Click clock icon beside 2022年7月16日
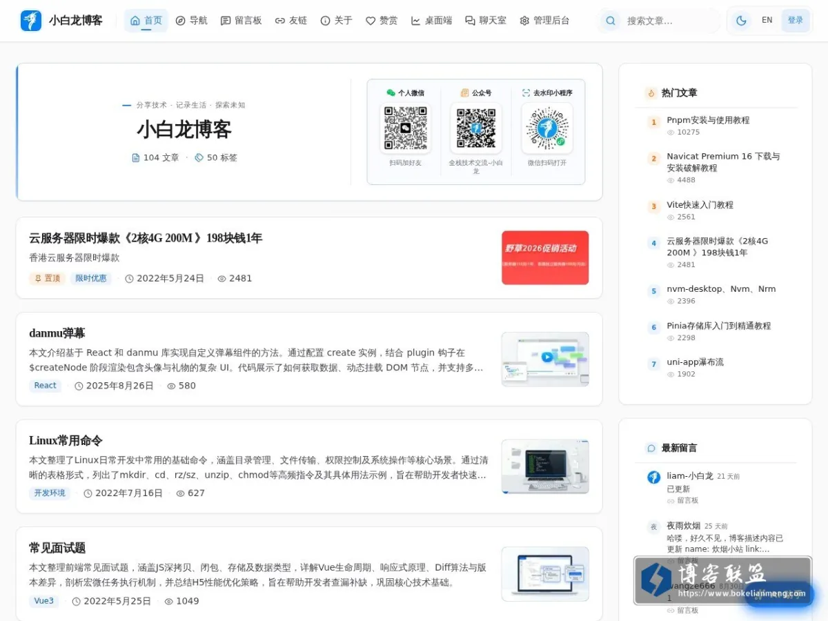828x621 pixels. (88, 493)
